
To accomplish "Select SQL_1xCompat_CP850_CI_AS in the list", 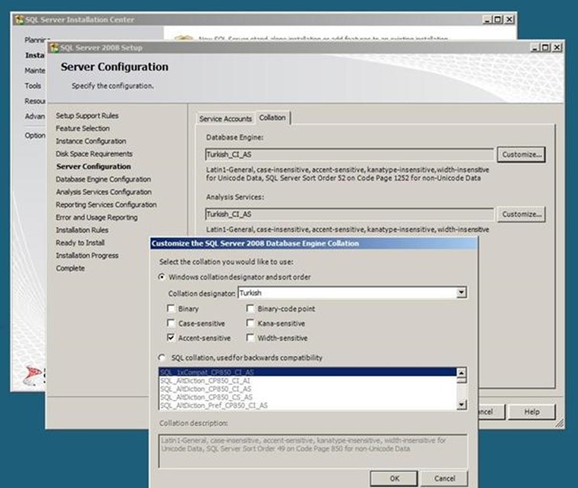I will [308, 372].
